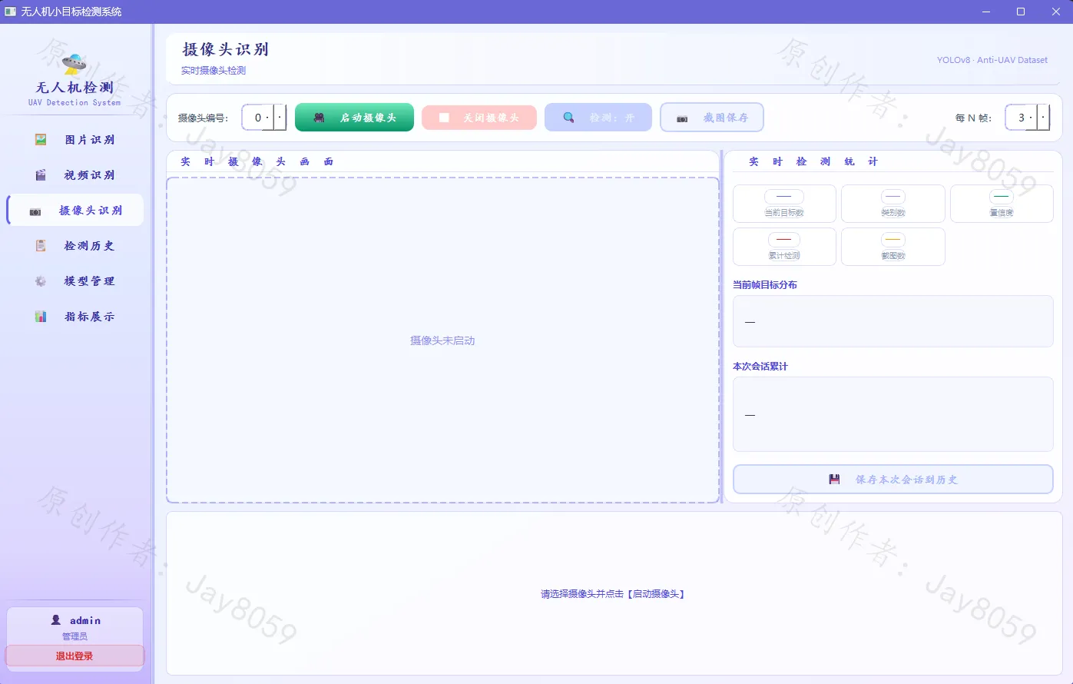This screenshot has height=684, width=1073.
Task: Click the 摄像头未启动 preview area
Action: point(442,340)
